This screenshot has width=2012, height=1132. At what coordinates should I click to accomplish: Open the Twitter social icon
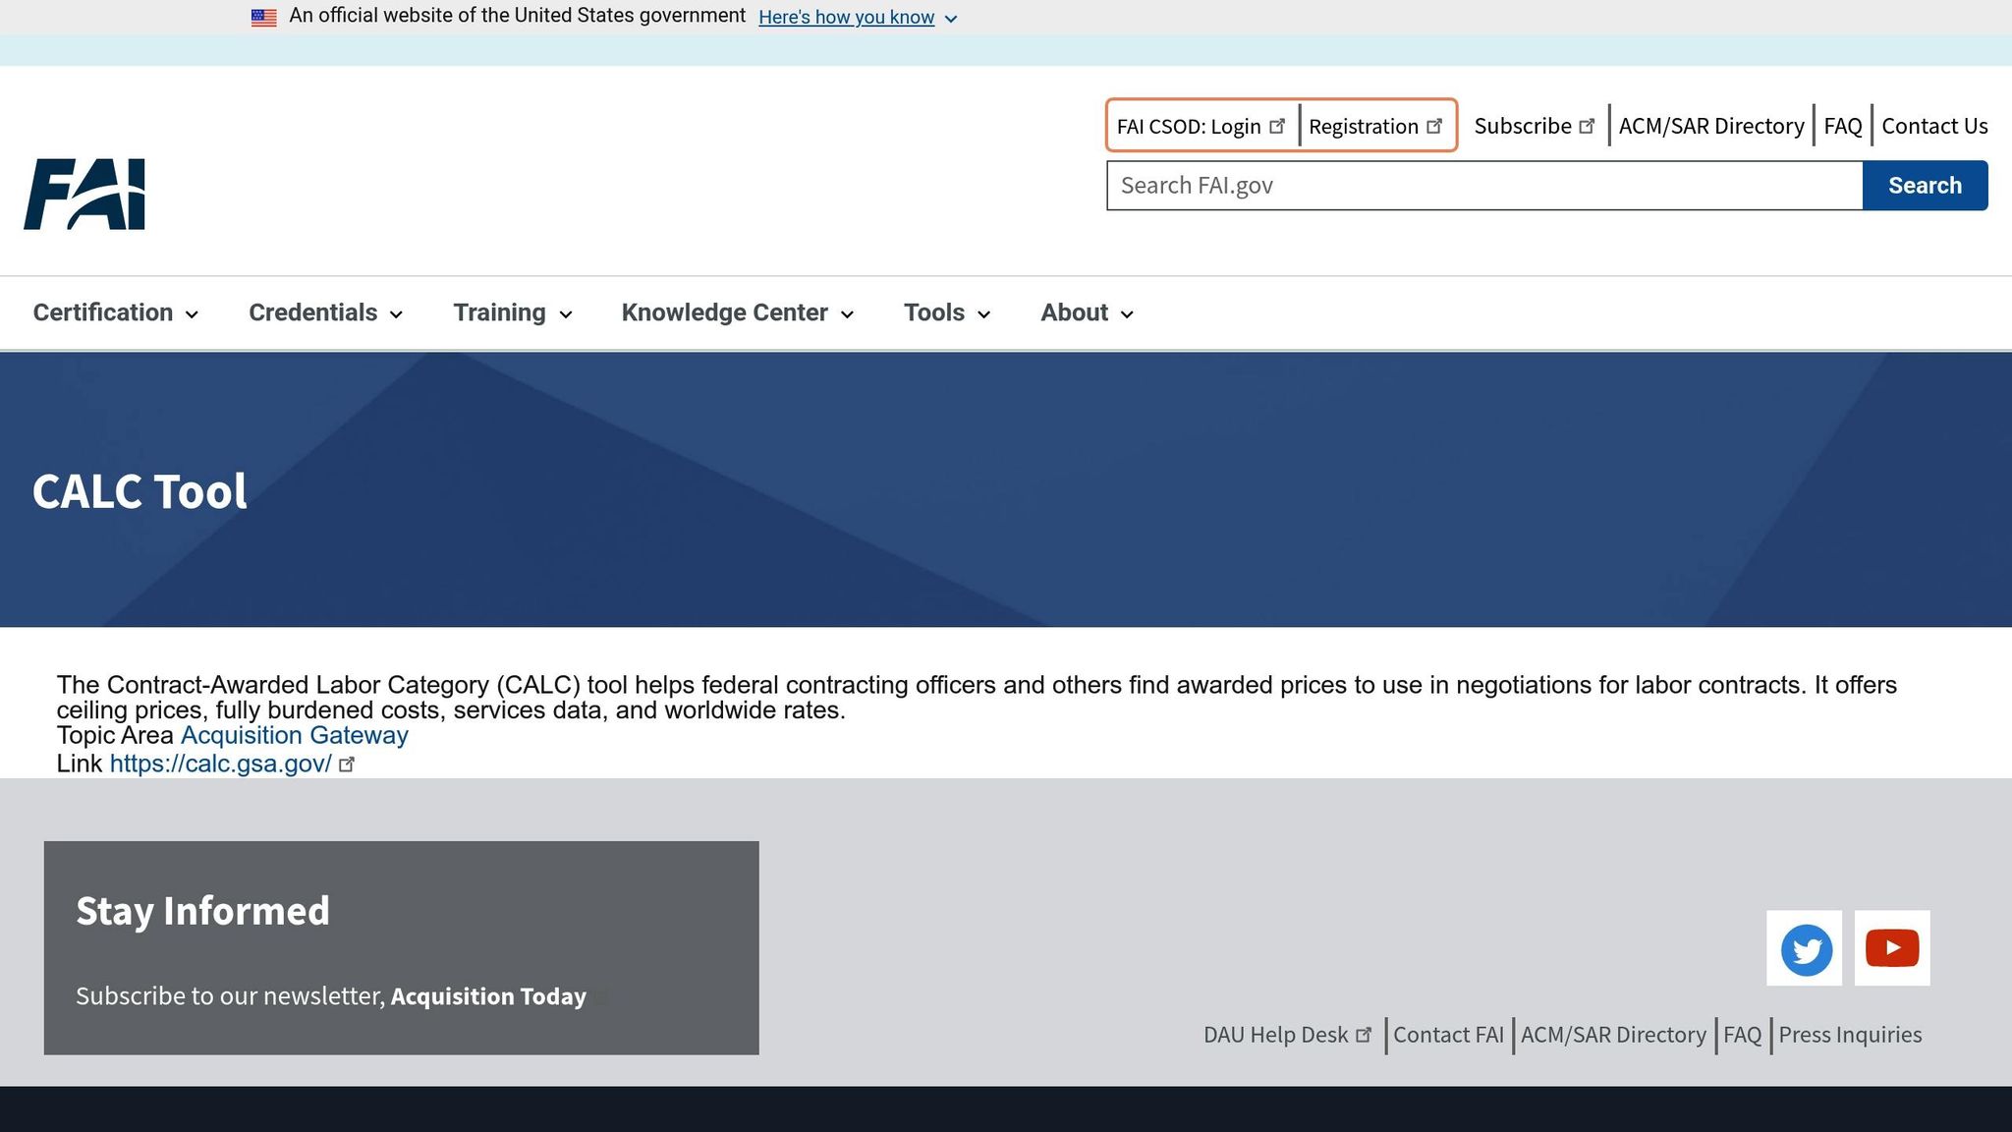tap(1805, 948)
